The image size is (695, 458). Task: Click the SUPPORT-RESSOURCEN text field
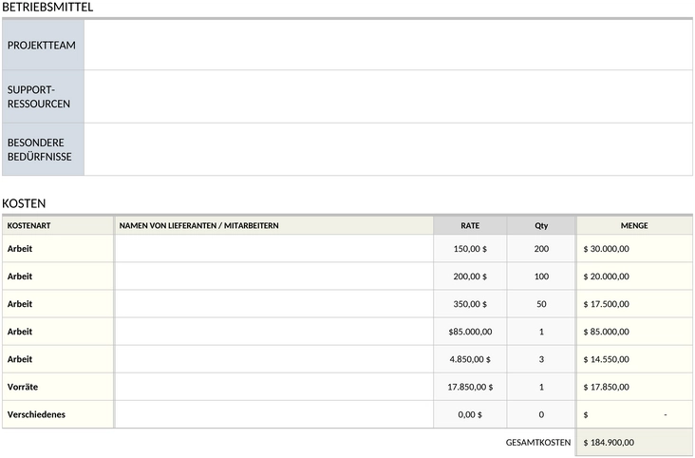coord(387,96)
